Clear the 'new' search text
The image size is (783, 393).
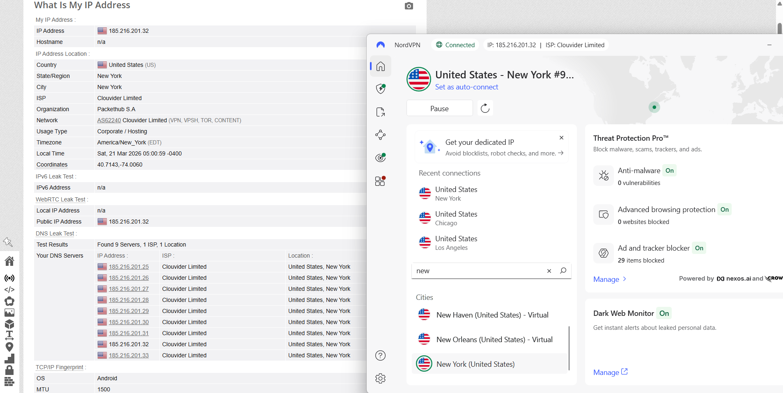pyautogui.click(x=549, y=271)
